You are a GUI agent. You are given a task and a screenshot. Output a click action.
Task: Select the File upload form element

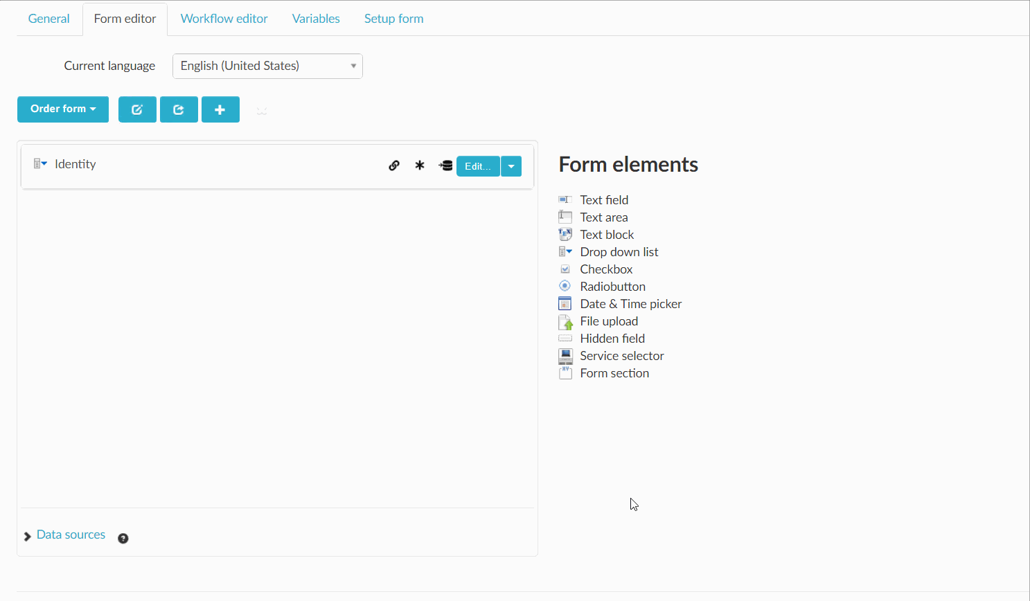[609, 321]
